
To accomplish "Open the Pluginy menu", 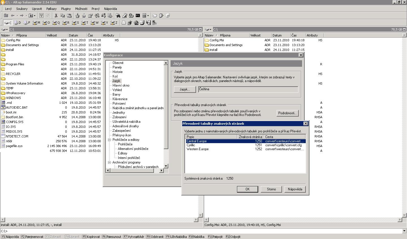I will 66,9.
